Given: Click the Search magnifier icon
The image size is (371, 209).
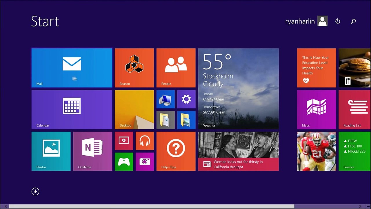Looking at the screenshot, I should (353, 21).
